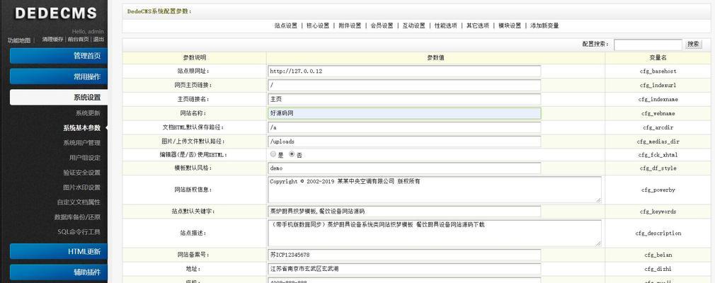Click the 清理缓存 link
Viewport: 715px width, 283px height.
(52, 40)
